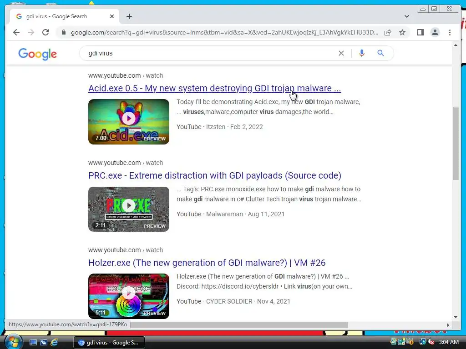Open Chrome's three-dot menu
The height and width of the screenshot is (349, 466).
(450, 32)
